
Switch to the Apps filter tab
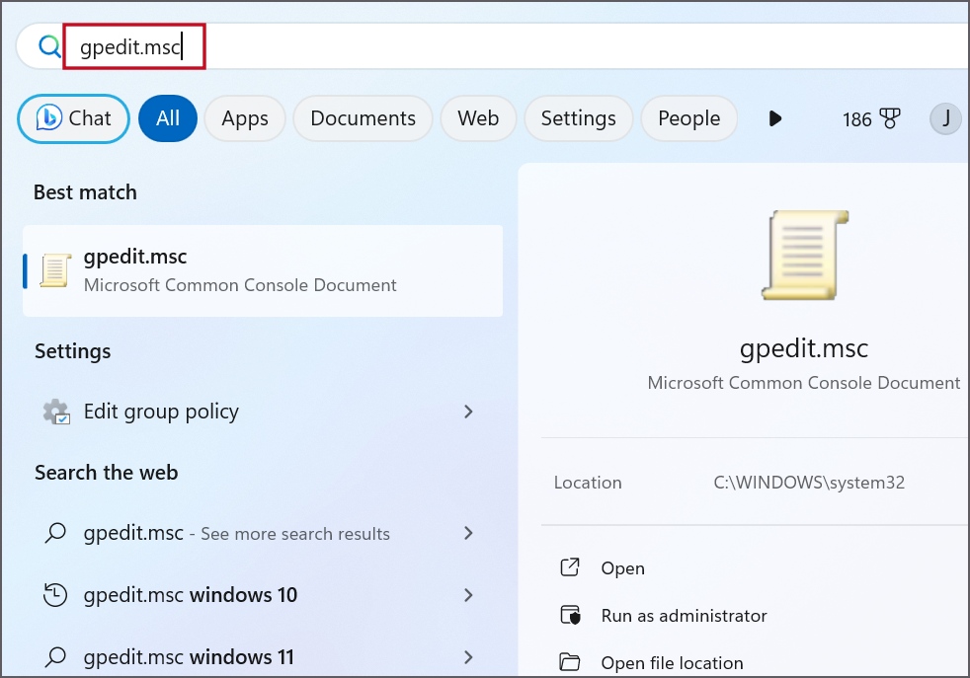245,118
